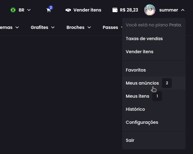Click the R$ 28,23 wallet balance
This screenshot has width=193, height=154.
(129, 10)
